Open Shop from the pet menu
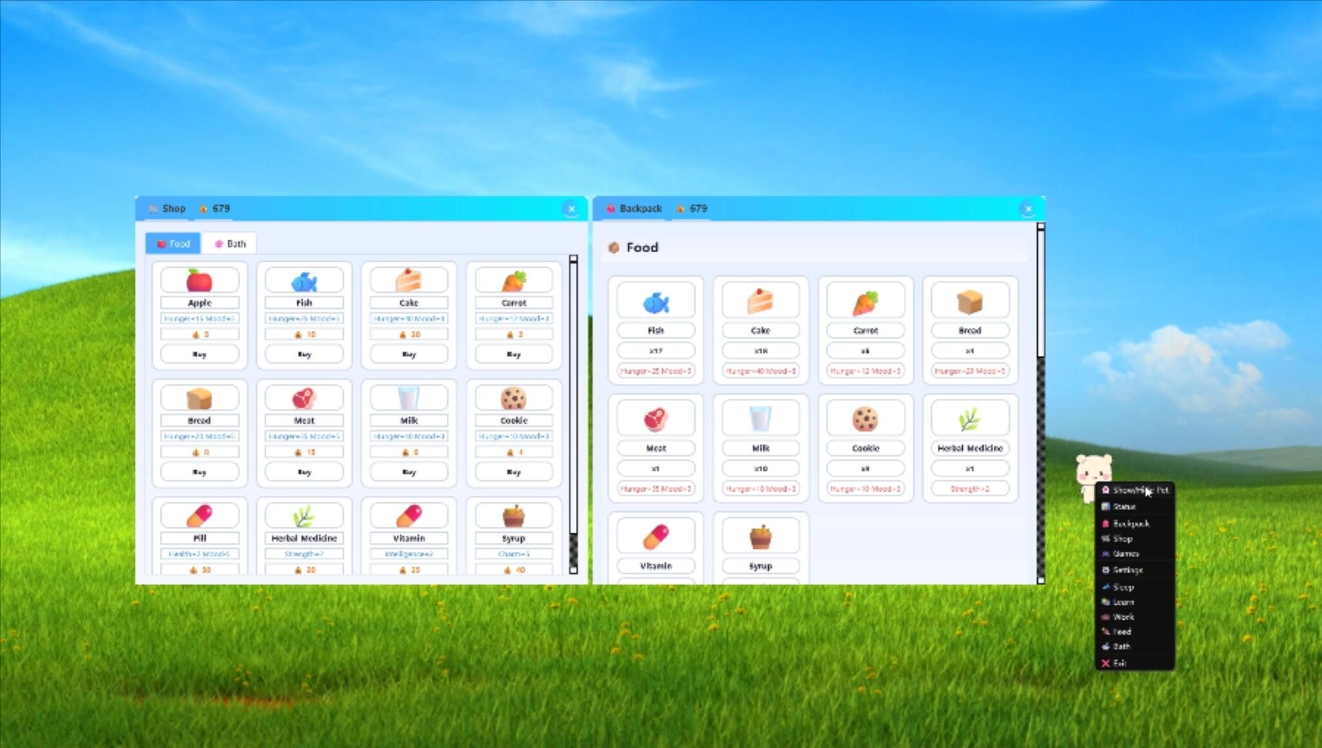Viewport: 1322px width, 748px height. 1135,538
